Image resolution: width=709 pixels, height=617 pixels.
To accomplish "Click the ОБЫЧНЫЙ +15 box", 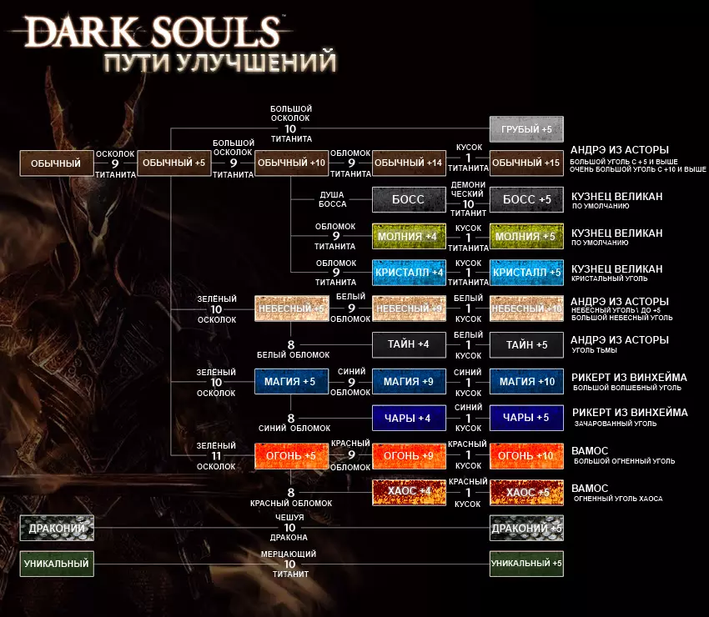I will 526,163.
